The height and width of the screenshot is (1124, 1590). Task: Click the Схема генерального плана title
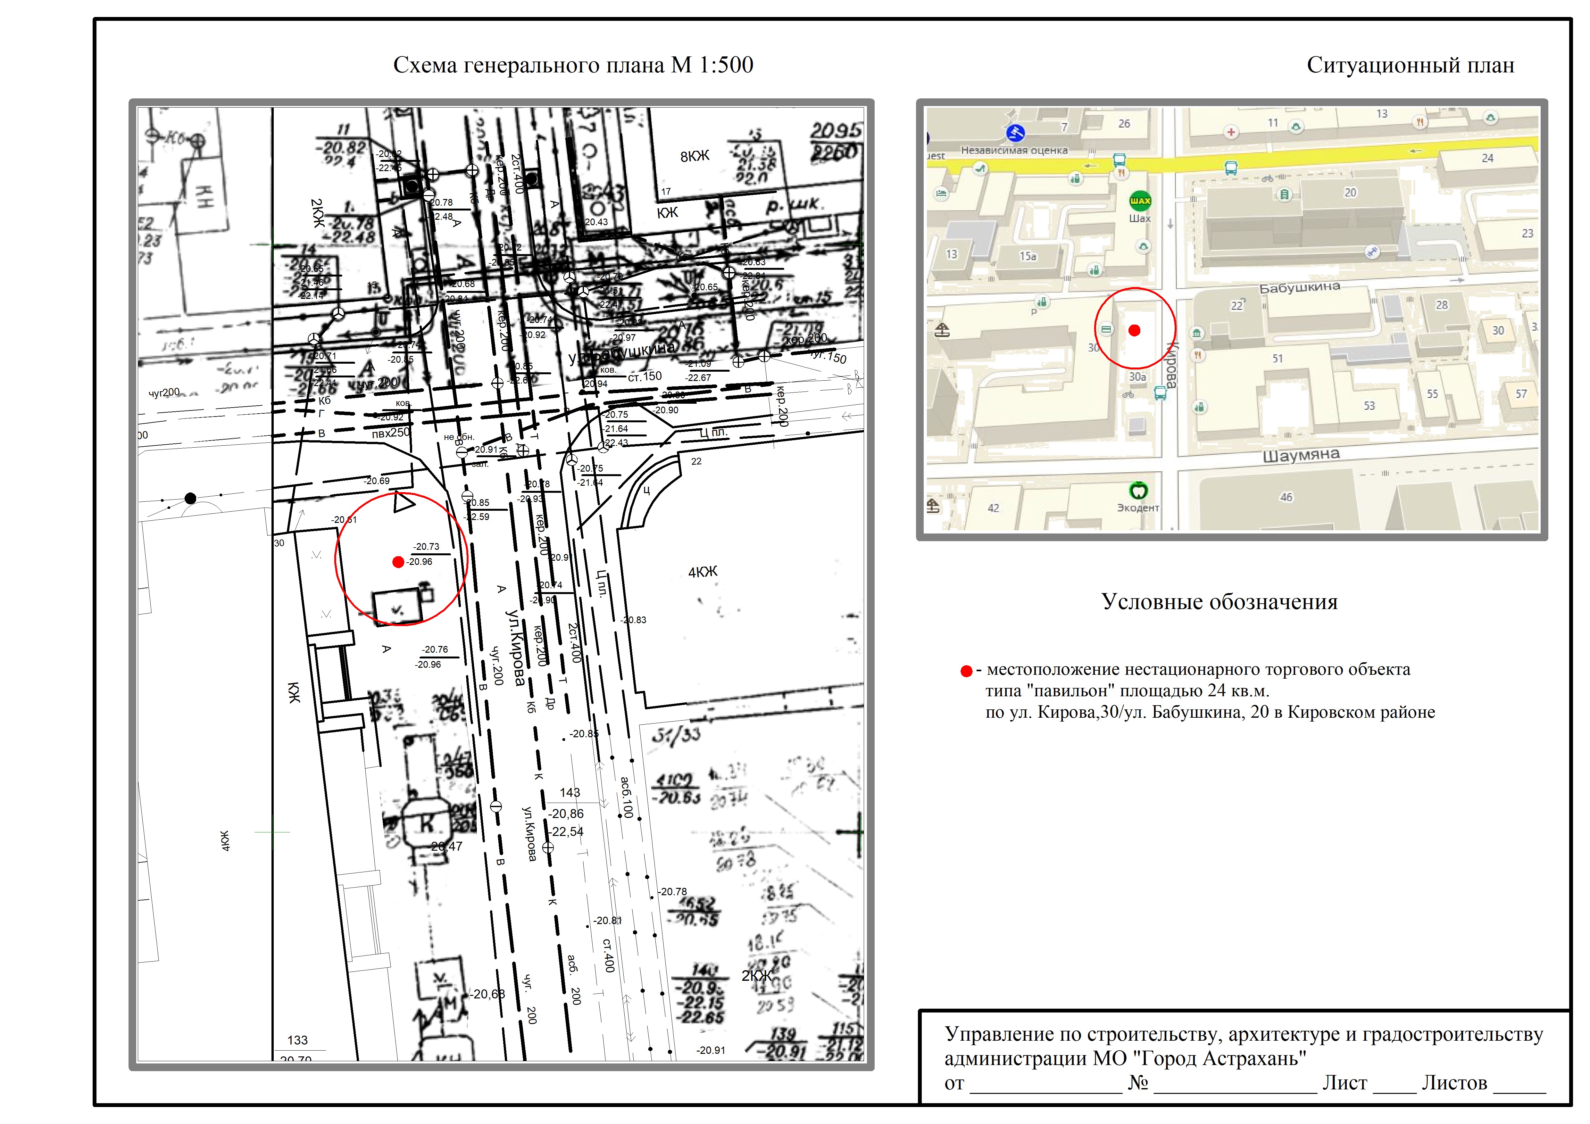573,65
